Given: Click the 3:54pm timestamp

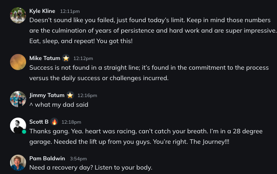Looking at the screenshot, I should [78, 159].
